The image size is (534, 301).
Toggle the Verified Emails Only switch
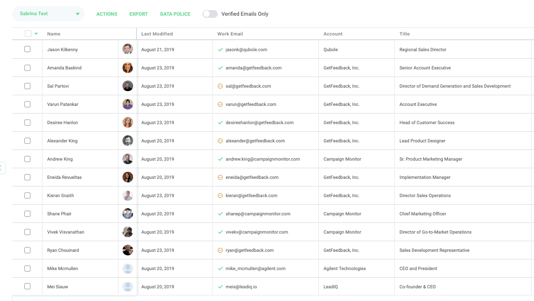[x=210, y=14]
